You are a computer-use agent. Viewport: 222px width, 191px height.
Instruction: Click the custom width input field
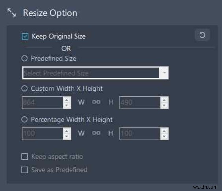pyautogui.click(x=43, y=103)
